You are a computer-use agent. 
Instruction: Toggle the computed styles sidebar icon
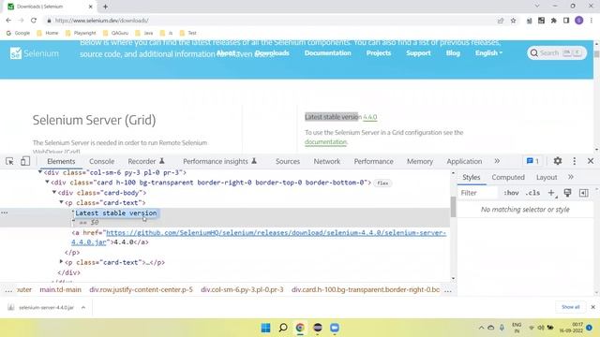[583, 193]
